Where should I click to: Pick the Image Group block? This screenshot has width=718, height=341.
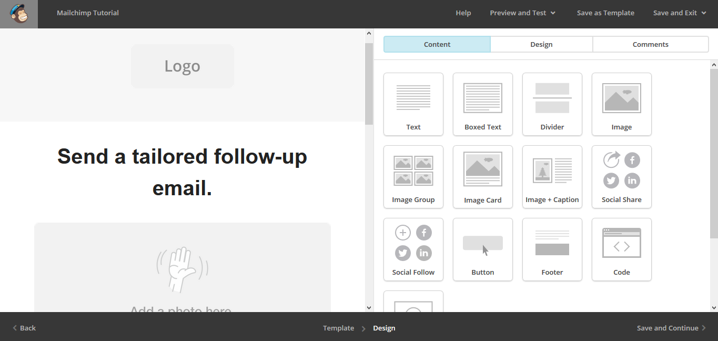point(413,177)
